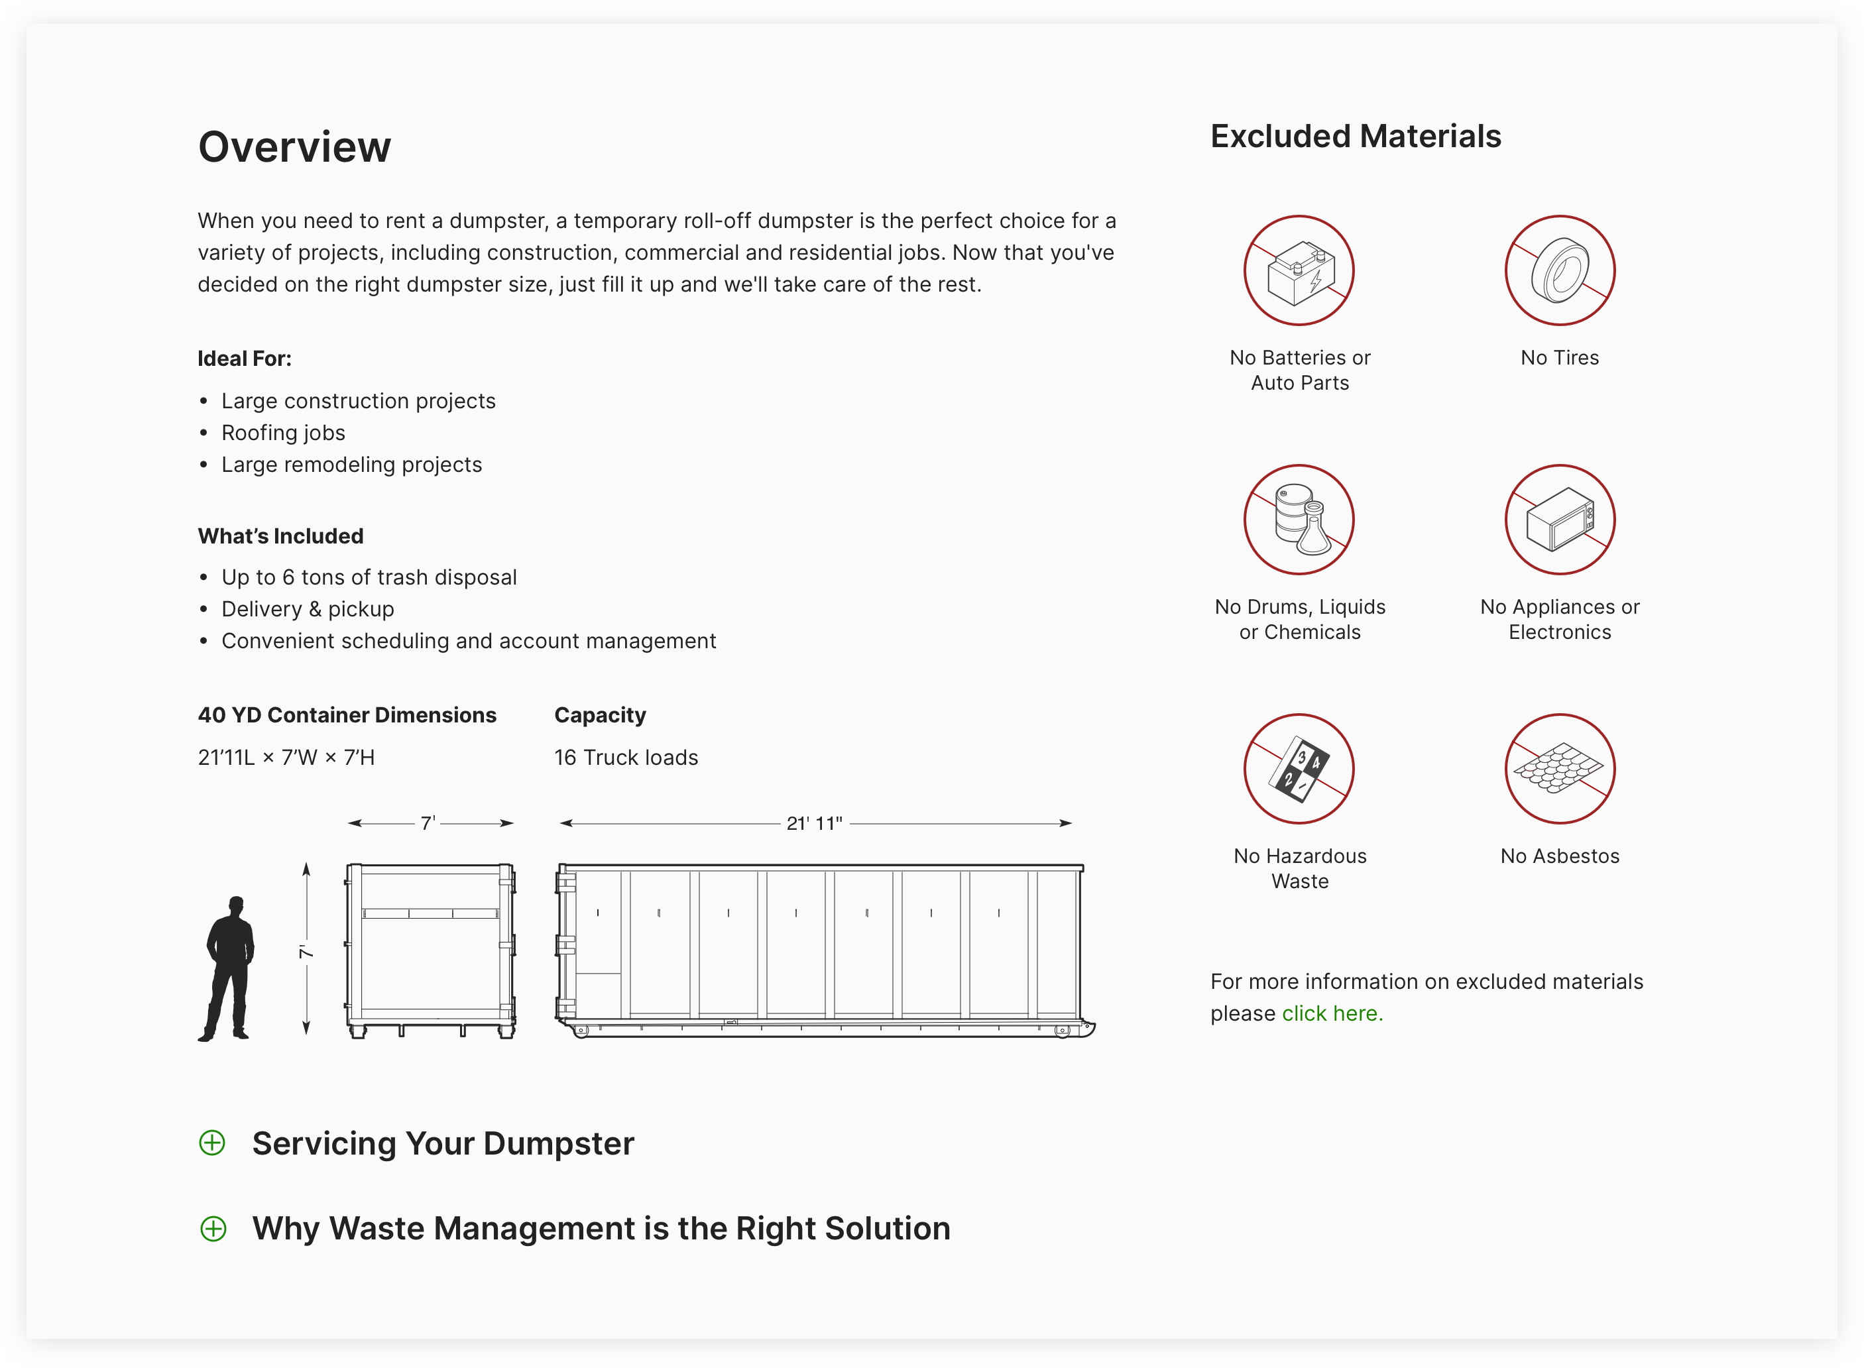The height and width of the screenshot is (1368, 1864).
Task: Click the 'Capacity' heading
Action: pos(599,715)
